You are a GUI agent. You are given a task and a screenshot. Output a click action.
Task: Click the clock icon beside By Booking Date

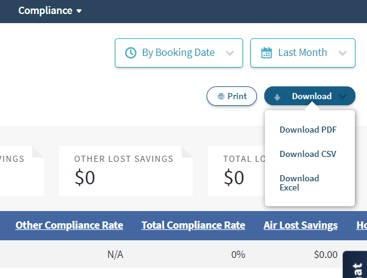tap(130, 53)
